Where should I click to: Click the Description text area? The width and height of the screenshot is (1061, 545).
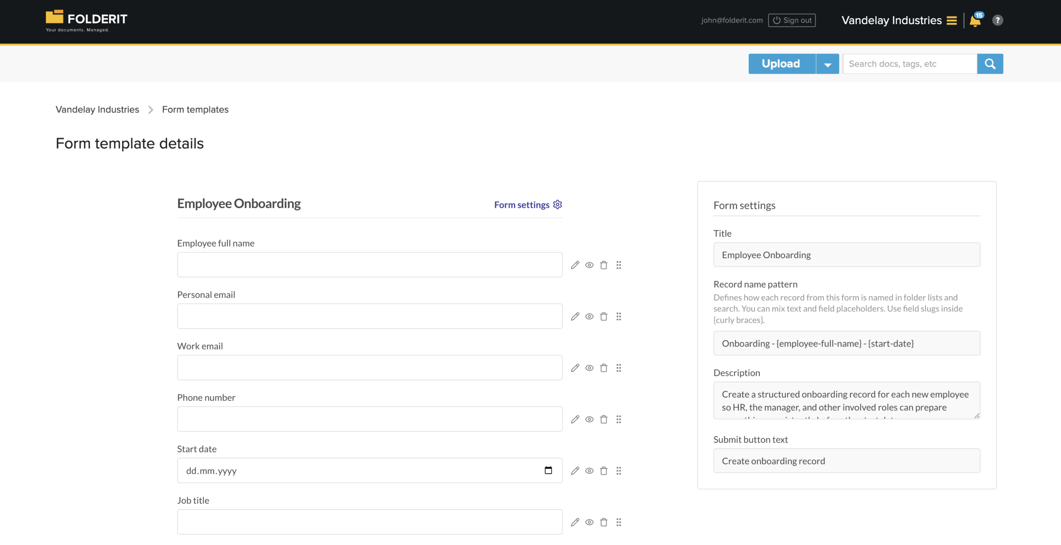[x=847, y=400]
